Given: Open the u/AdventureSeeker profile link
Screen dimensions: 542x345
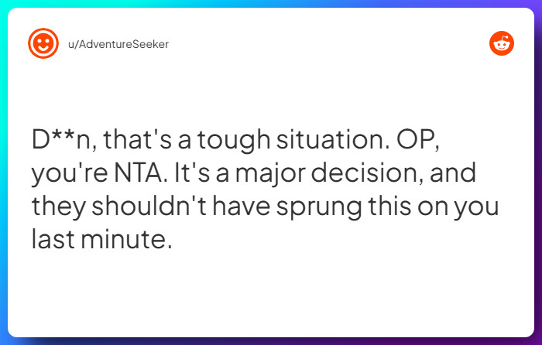Looking at the screenshot, I should pos(118,44).
